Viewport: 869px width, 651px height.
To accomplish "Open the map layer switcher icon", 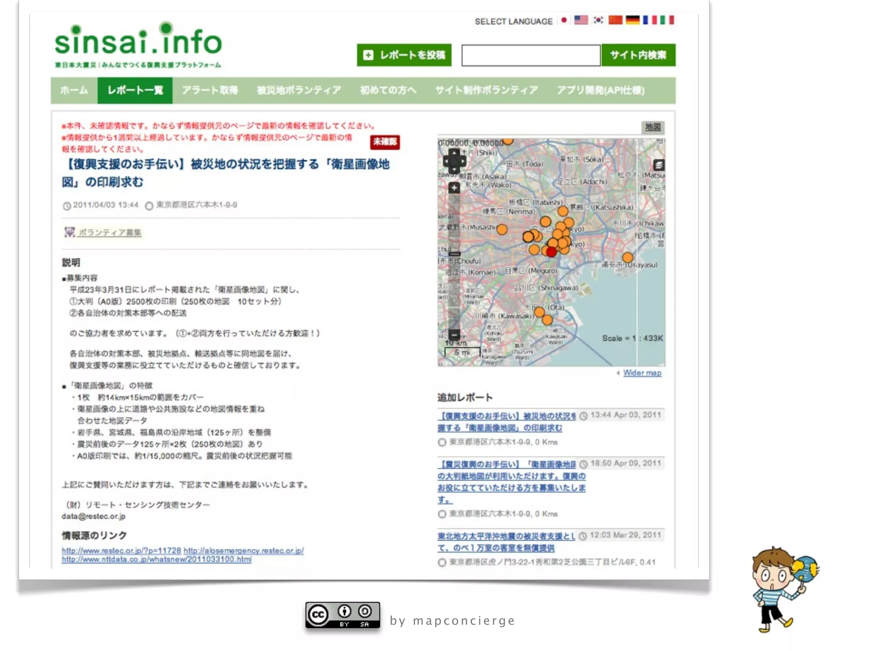I will 659,165.
